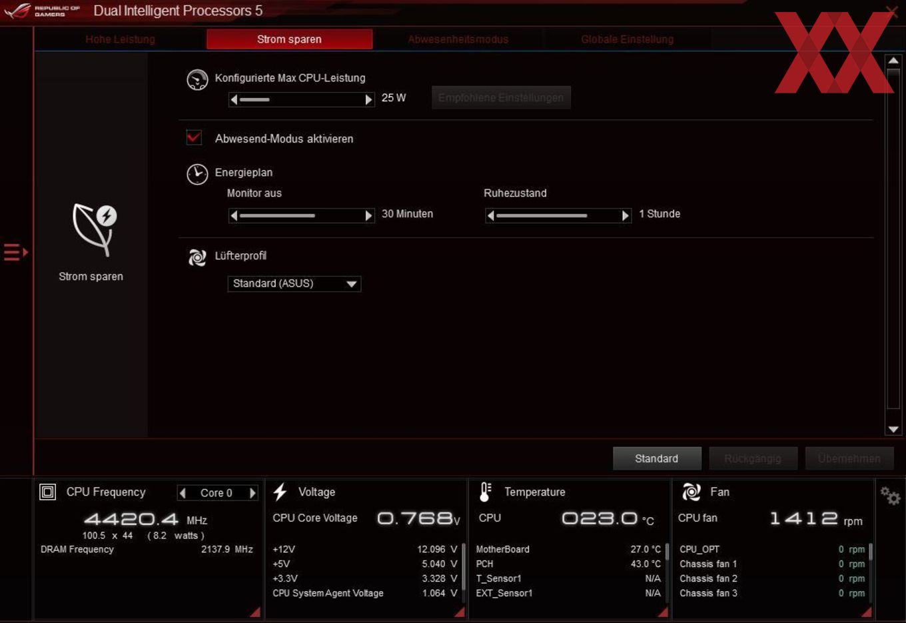
Task: Click the PCH temperature row
Action: click(x=569, y=564)
